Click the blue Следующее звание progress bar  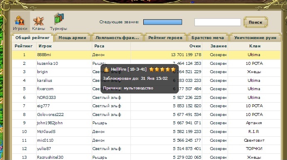[x=162, y=22]
